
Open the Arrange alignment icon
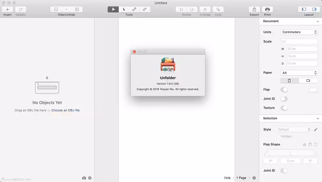click(x=205, y=9)
